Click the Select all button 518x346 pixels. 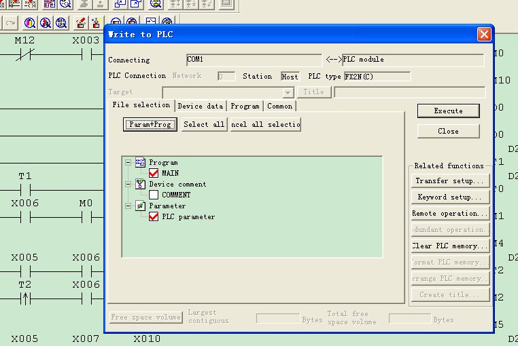coord(204,124)
